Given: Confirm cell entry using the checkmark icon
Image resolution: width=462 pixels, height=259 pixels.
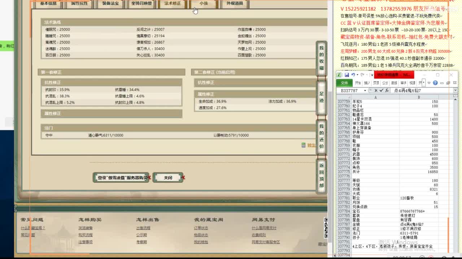Looking at the screenshot, I should tap(381, 91).
